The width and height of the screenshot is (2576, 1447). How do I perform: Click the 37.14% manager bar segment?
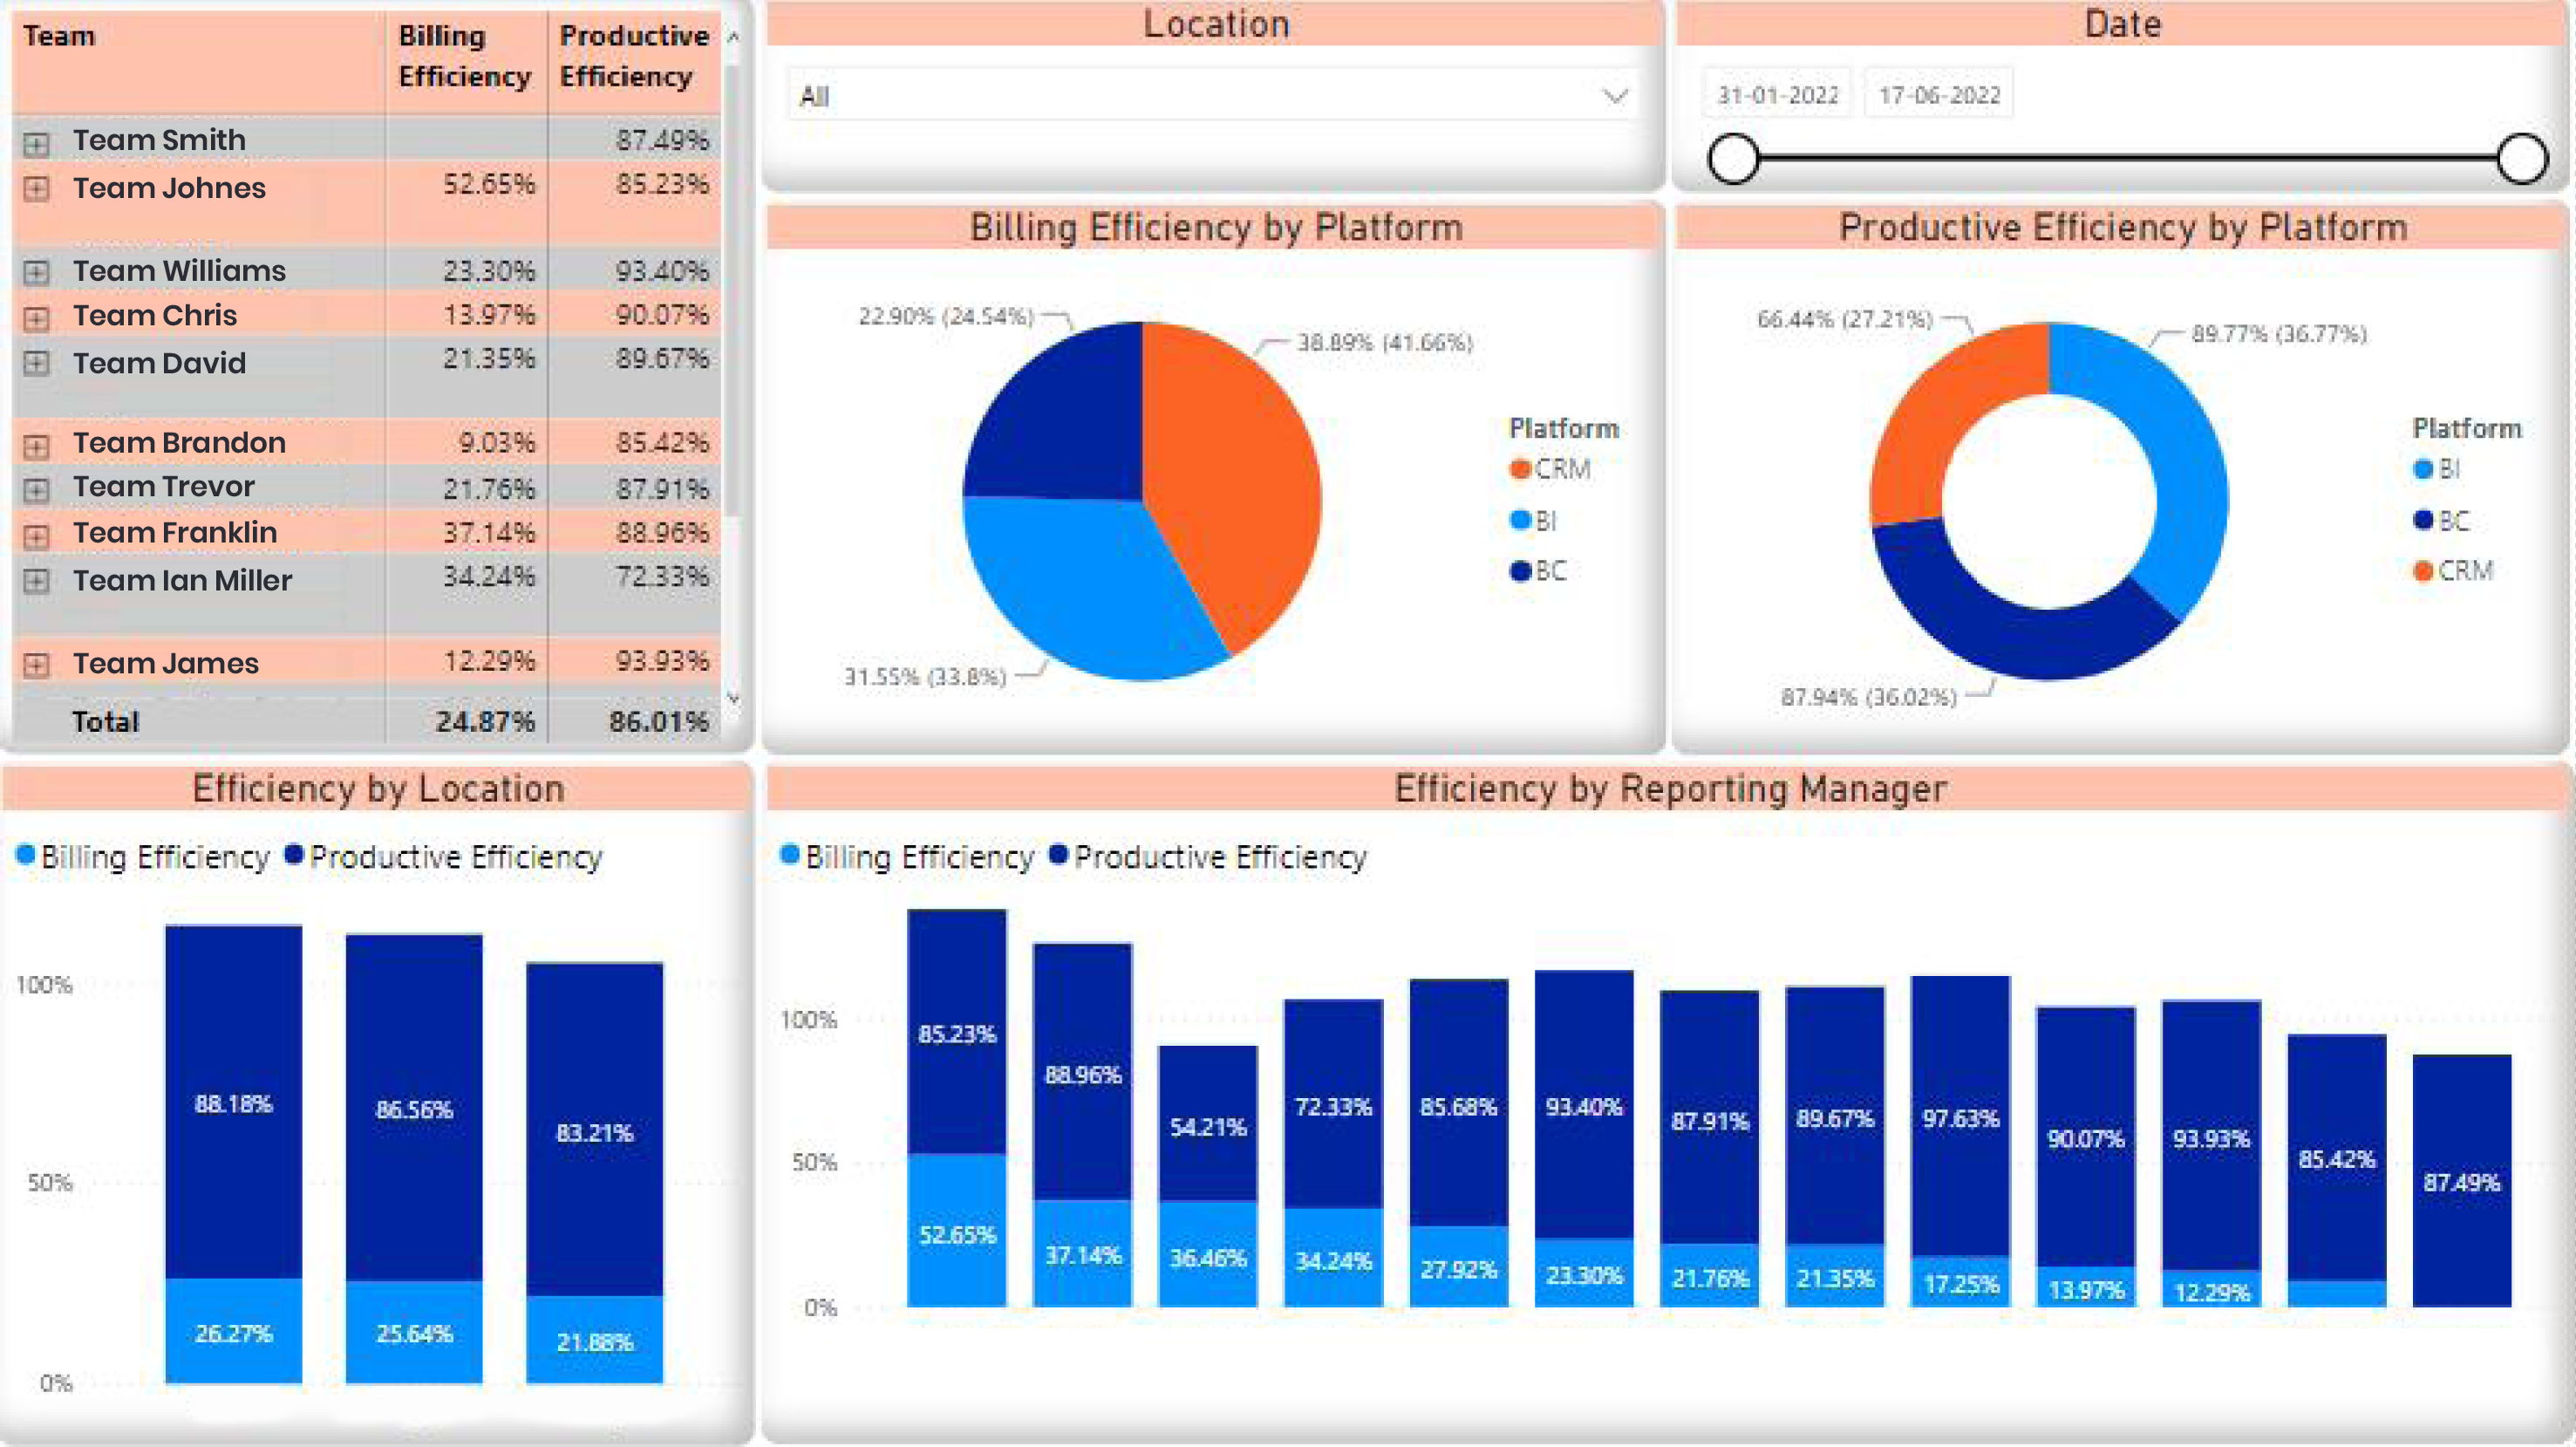tap(1082, 1253)
